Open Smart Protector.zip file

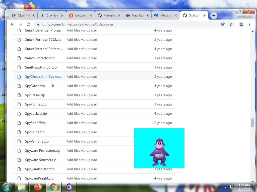[x=40, y=58]
